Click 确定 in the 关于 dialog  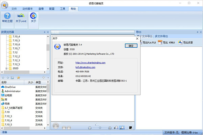[131, 46]
